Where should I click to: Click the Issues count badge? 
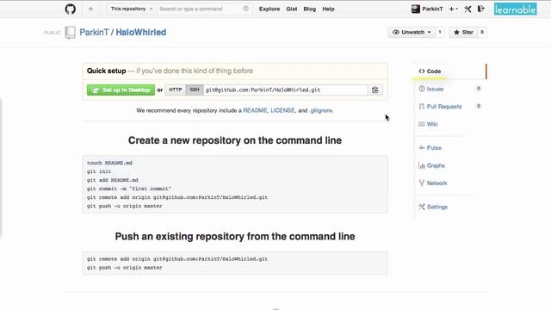tap(479, 89)
